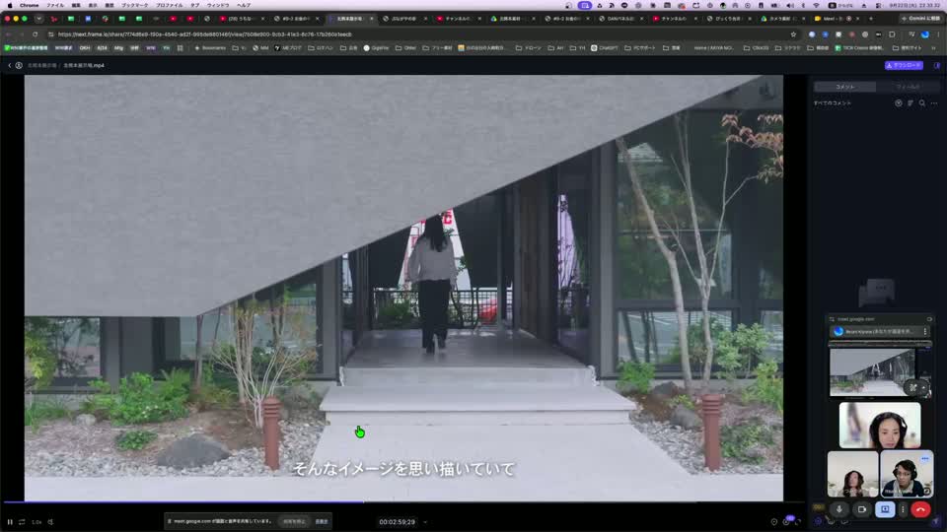This screenshot has height=532, width=947.
Task: Hide the meet.google.com sharing notification
Action: pos(322,521)
